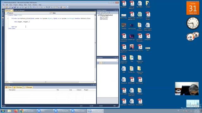Click the New Project toolbar icon
Screen dimensions: 202x113
4,7
